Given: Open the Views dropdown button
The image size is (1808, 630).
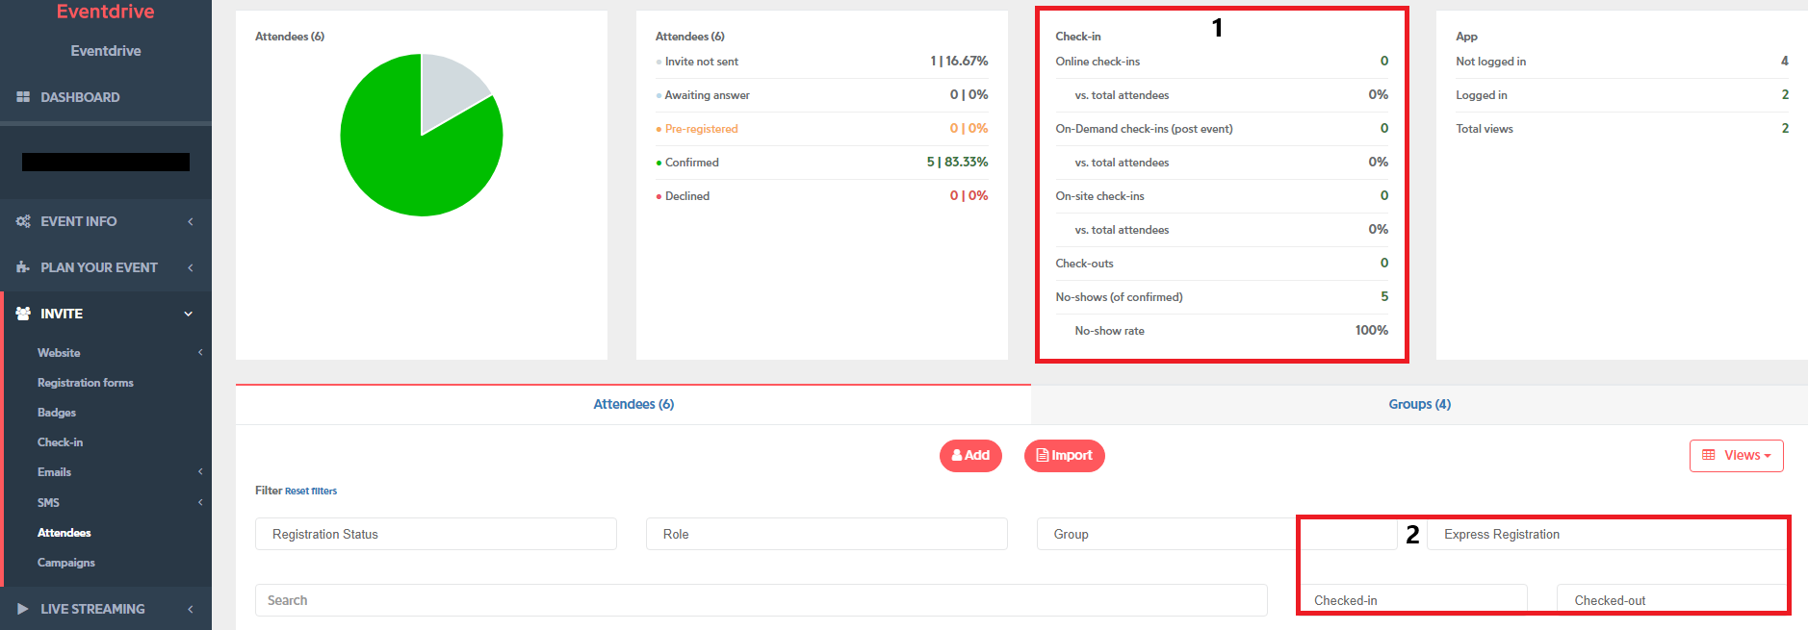Looking at the screenshot, I should (1737, 456).
